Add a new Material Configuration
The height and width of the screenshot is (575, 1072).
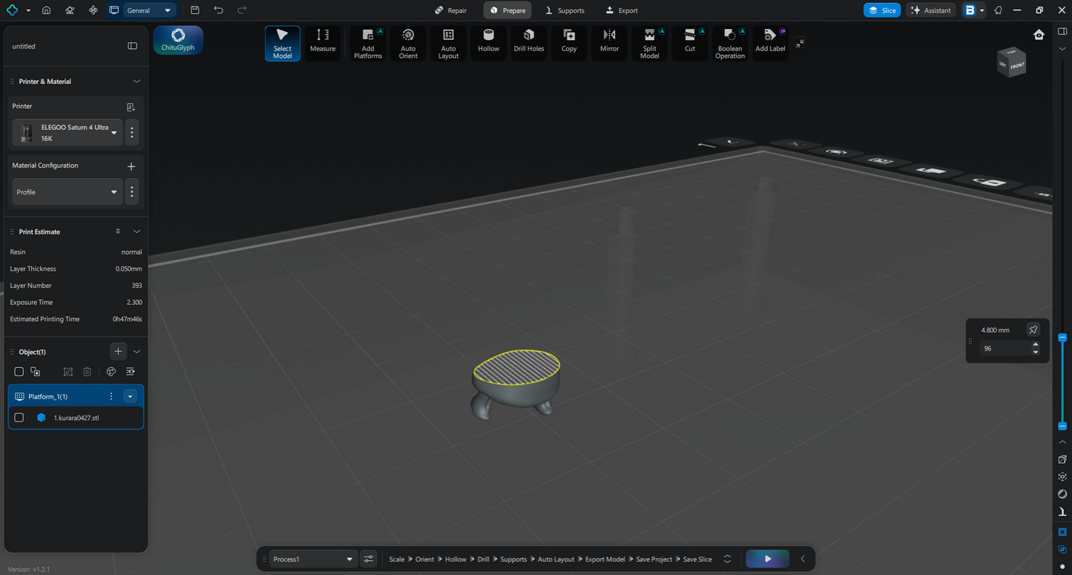click(131, 166)
